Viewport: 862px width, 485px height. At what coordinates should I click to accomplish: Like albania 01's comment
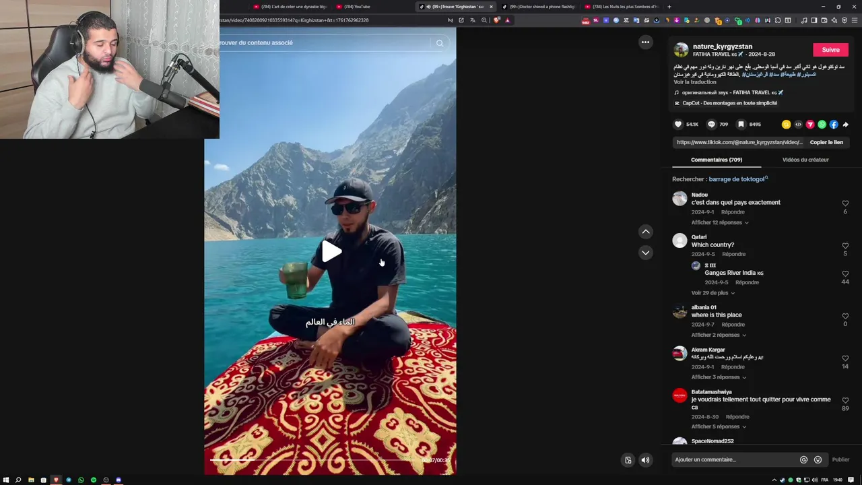point(845,316)
